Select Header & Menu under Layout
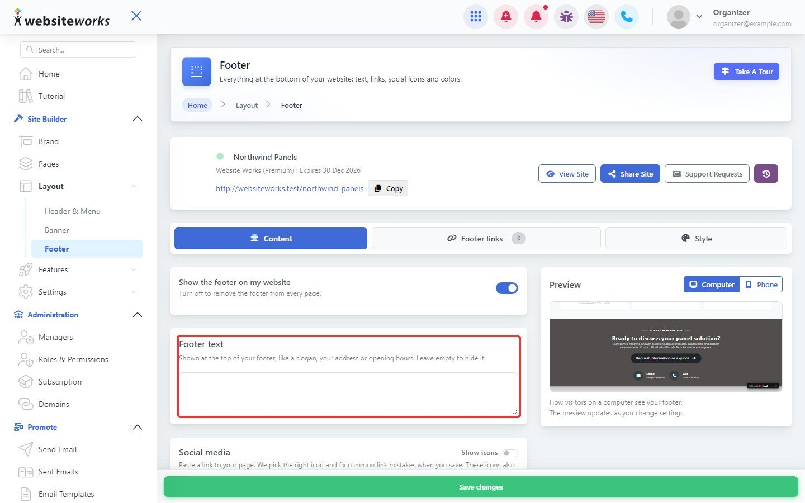Viewport: 805px width, 503px height. coord(73,211)
